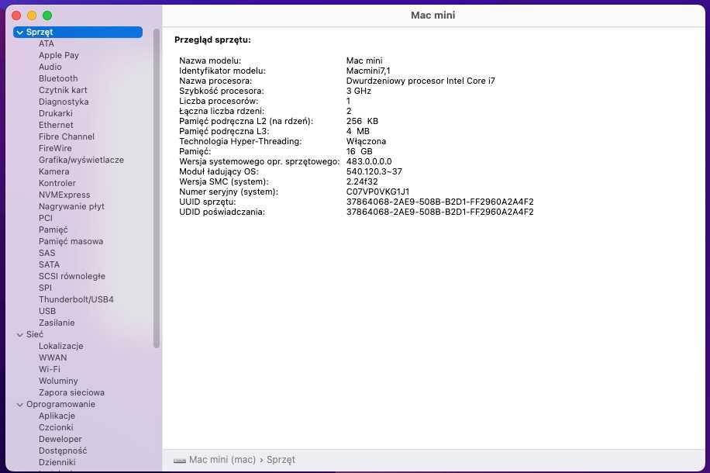This screenshot has height=473, width=710.
Task: Click the UDID poświadczania value
Action: 439,212
